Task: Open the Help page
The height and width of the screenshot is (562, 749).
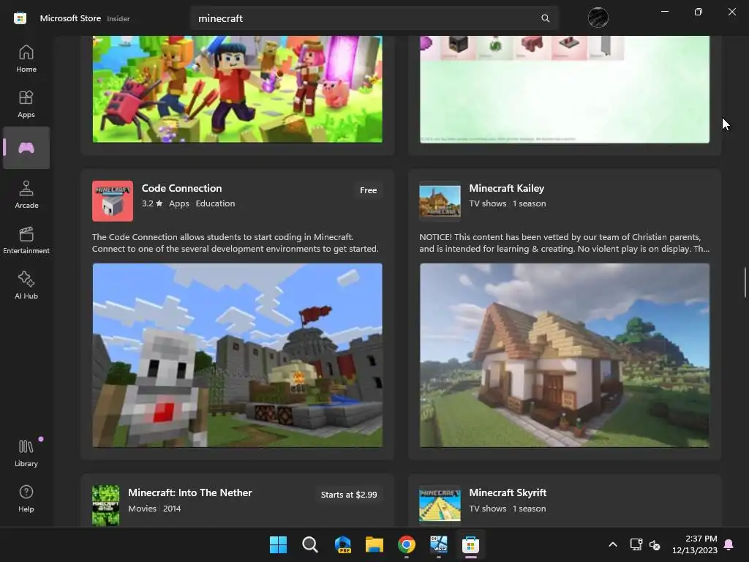Action: 26,498
